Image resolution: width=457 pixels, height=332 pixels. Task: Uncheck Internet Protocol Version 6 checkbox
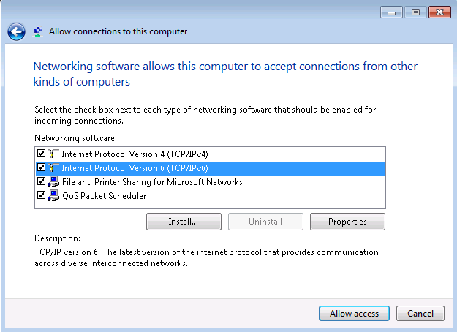click(41, 167)
